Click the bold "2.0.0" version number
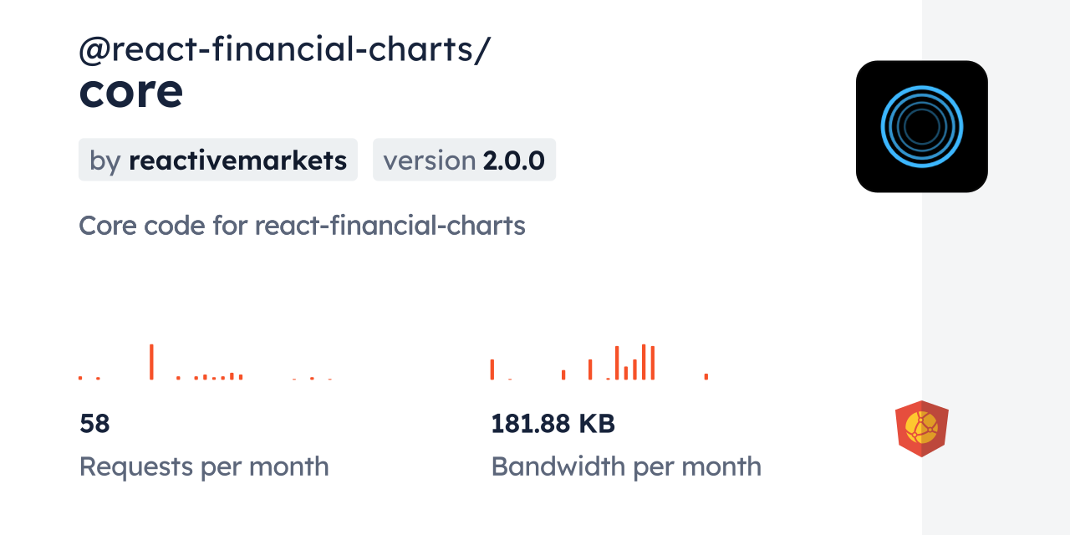 513,160
